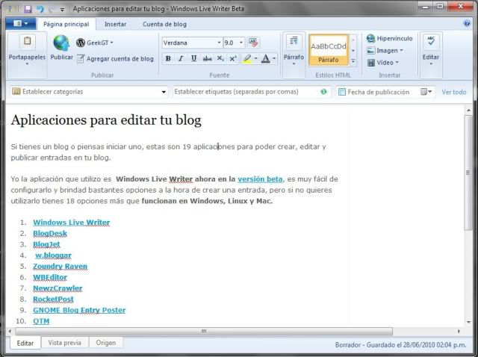Open font color dropdown arrow
The width and height of the screenshot is (478, 357).
(x=274, y=58)
